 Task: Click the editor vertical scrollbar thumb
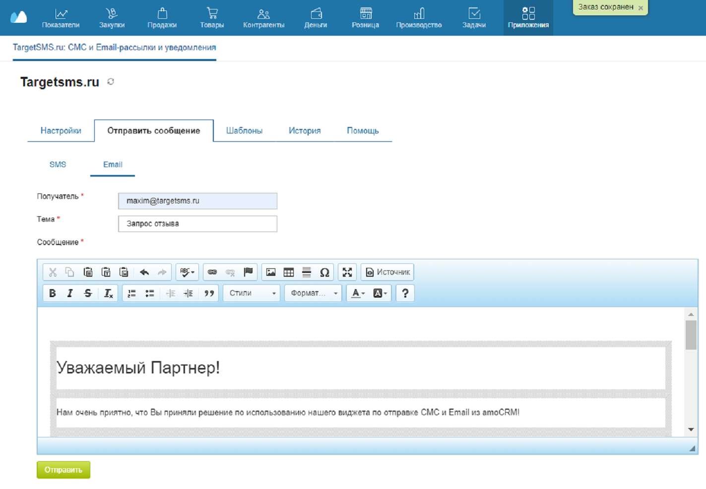[691, 335]
